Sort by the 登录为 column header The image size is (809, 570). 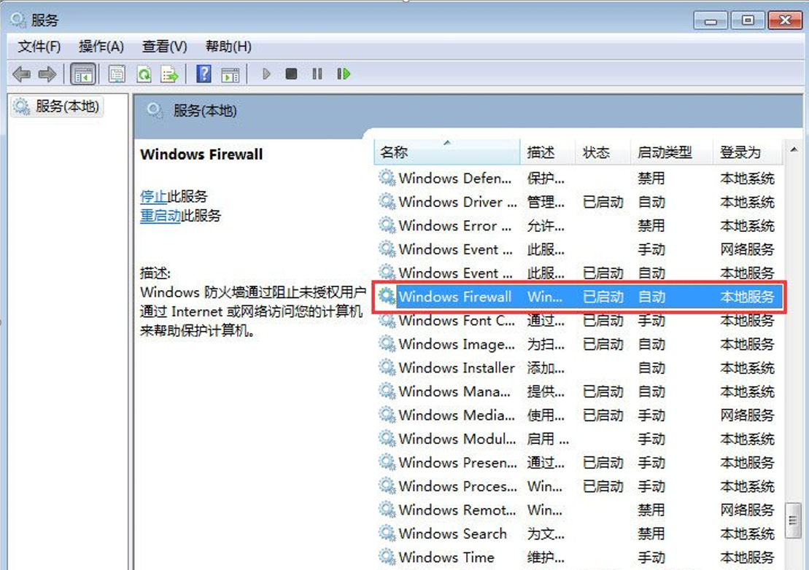pos(748,152)
